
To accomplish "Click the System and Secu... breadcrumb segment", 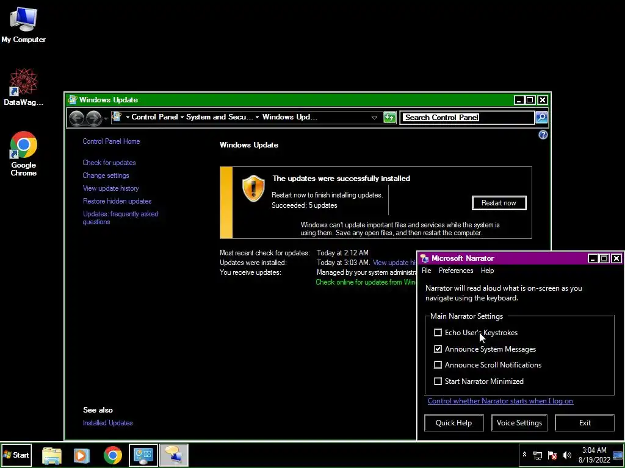I will pos(220,117).
